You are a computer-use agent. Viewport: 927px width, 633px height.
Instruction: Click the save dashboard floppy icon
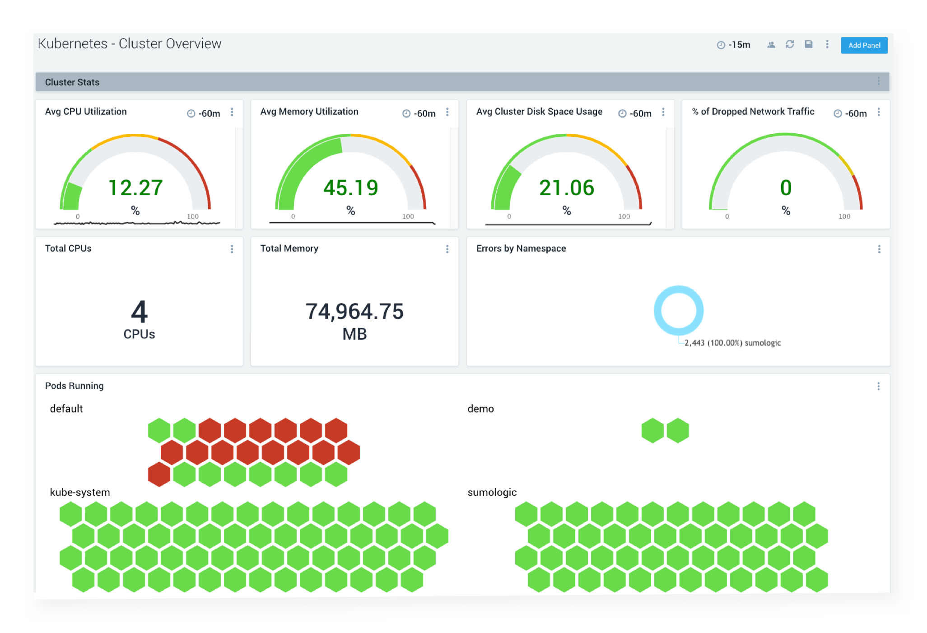coord(809,44)
